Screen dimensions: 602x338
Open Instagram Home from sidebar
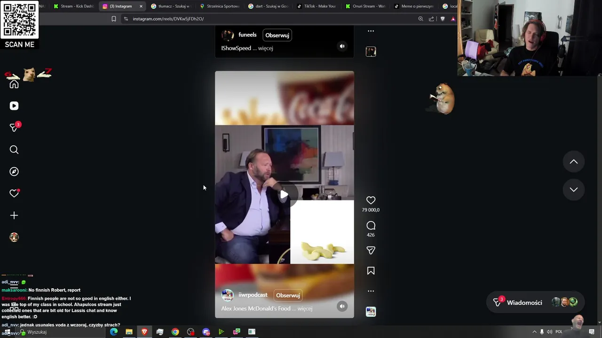click(14, 84)
